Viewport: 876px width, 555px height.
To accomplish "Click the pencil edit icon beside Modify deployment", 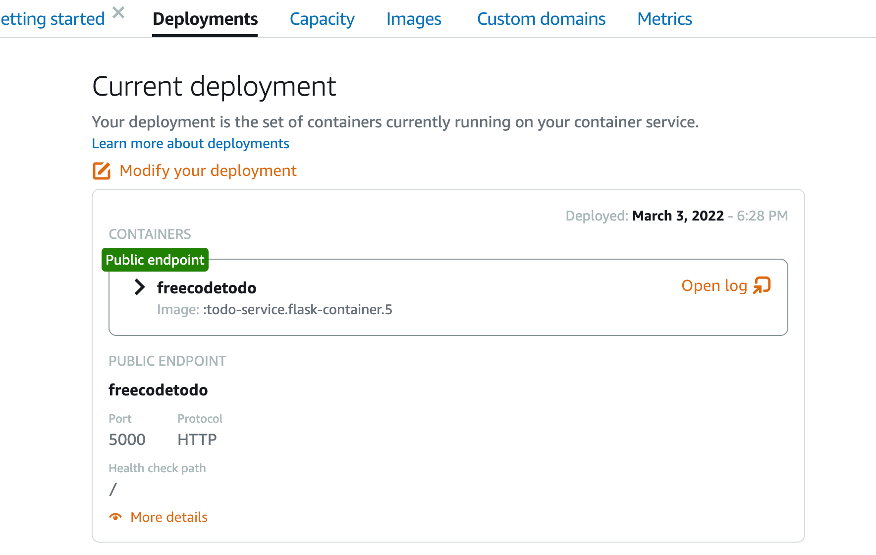I will click(x=102, y=171).
